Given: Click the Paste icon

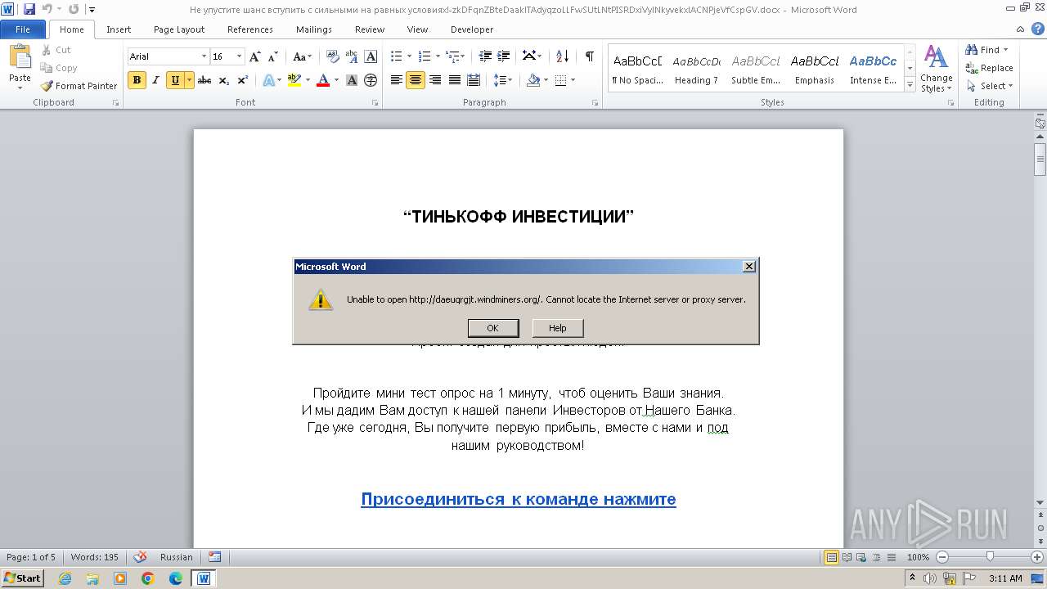Looking at the screenshot, I should coord(20,59).
